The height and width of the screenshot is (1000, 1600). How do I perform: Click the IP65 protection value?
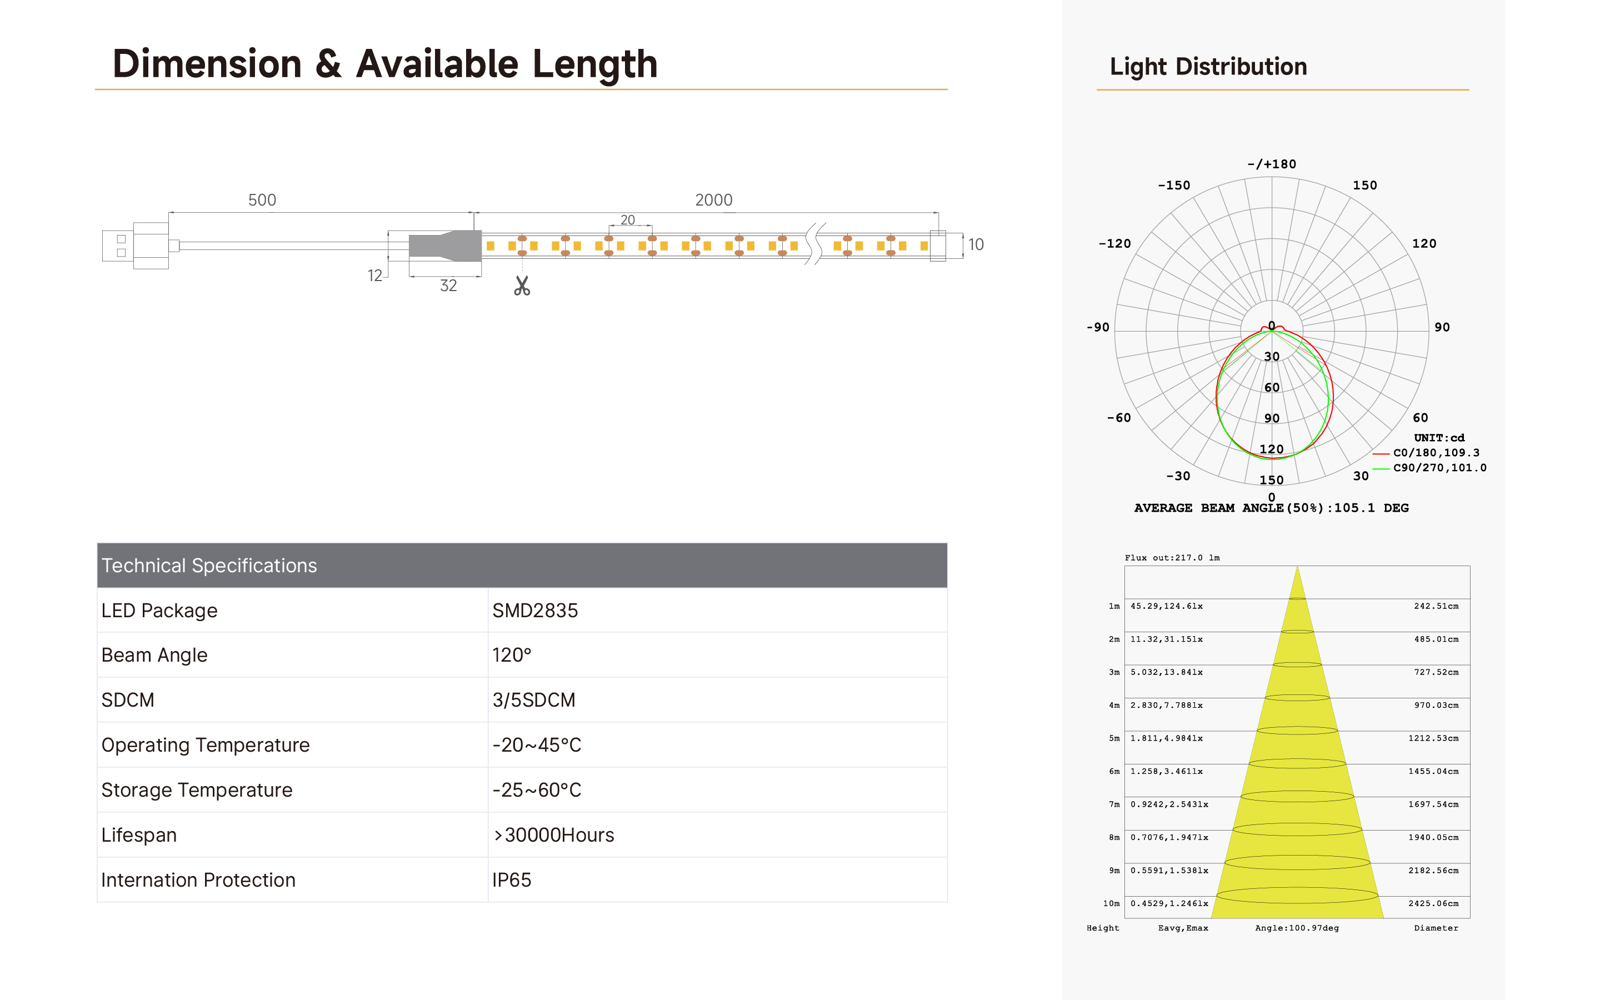tap(511, 879)
